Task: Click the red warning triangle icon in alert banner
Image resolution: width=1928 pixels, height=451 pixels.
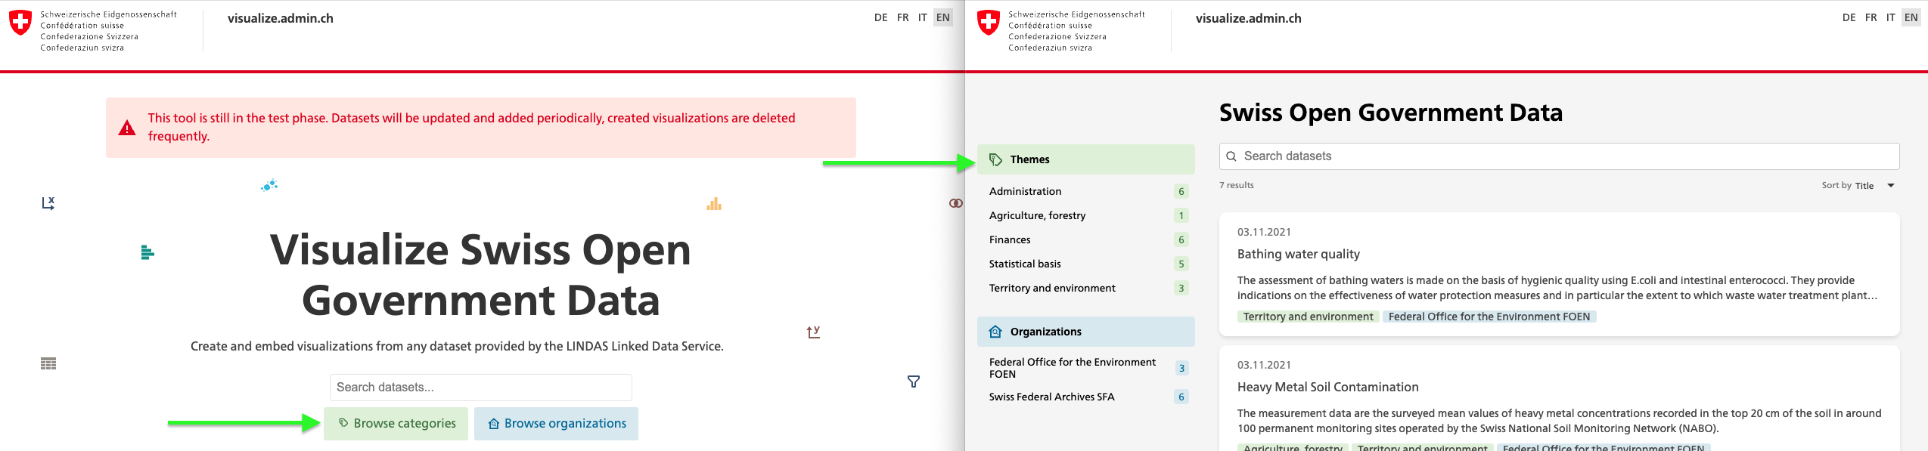Action: tap(127, 128)
